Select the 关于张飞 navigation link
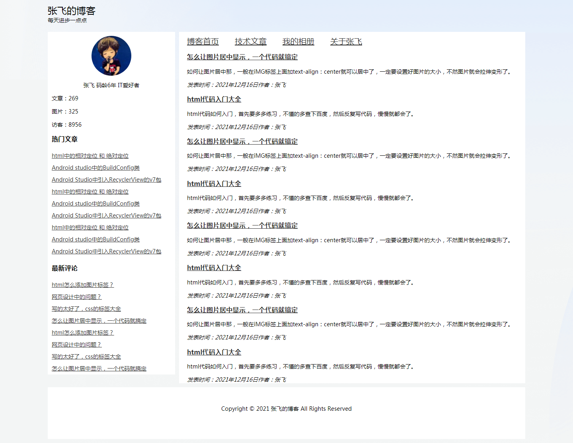 click(x=346, y=41)
